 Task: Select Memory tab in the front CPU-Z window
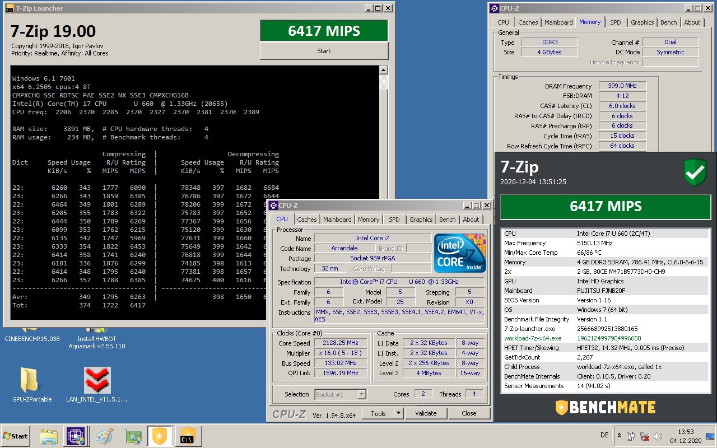[x=369, y=220]
